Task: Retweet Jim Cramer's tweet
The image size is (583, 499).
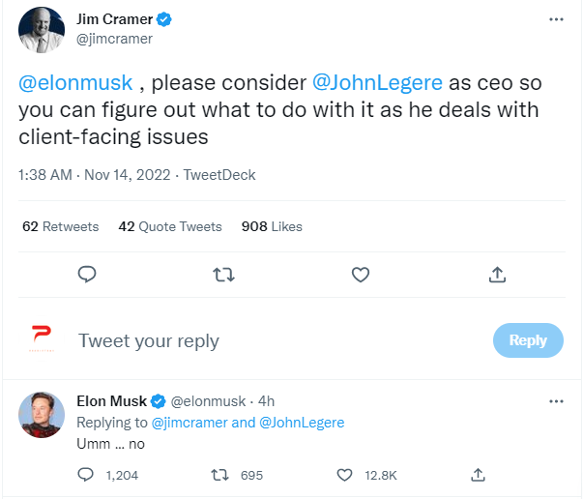Action: pyautogui.click(x=223, y=275)
